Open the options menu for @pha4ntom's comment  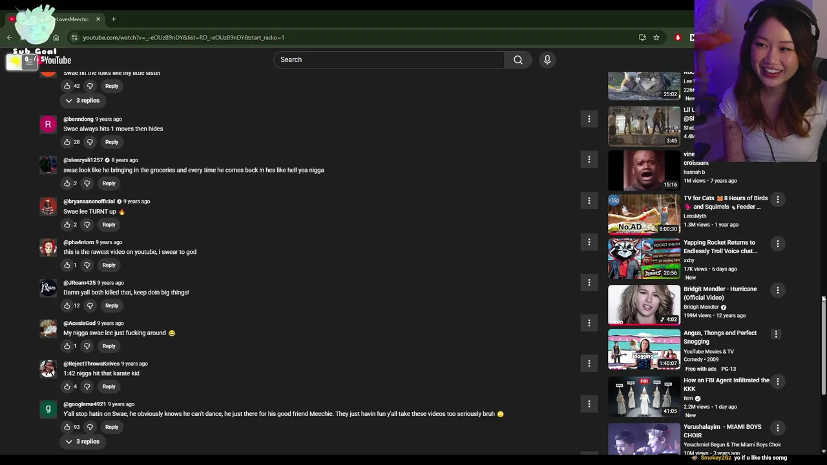coord(589,242)
